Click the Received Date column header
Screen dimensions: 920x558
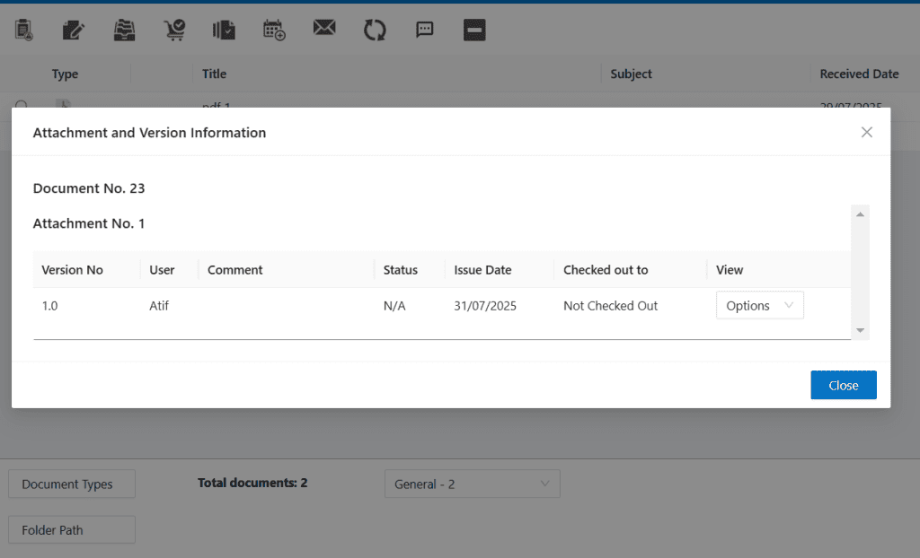point(859,74)
